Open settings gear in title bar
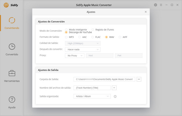This screenshot has width=182, height=116. (x=155, y=5)
